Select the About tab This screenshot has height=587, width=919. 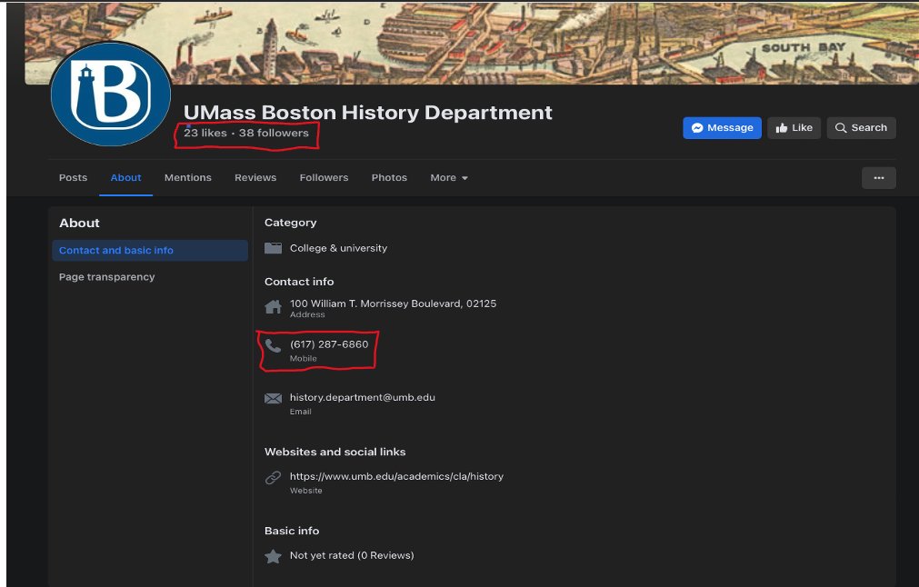(x=125, y=177)
